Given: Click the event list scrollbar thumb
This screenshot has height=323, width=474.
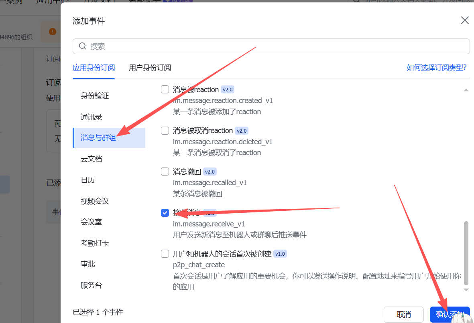Looking at the screenshot, I should pos(466,253).
